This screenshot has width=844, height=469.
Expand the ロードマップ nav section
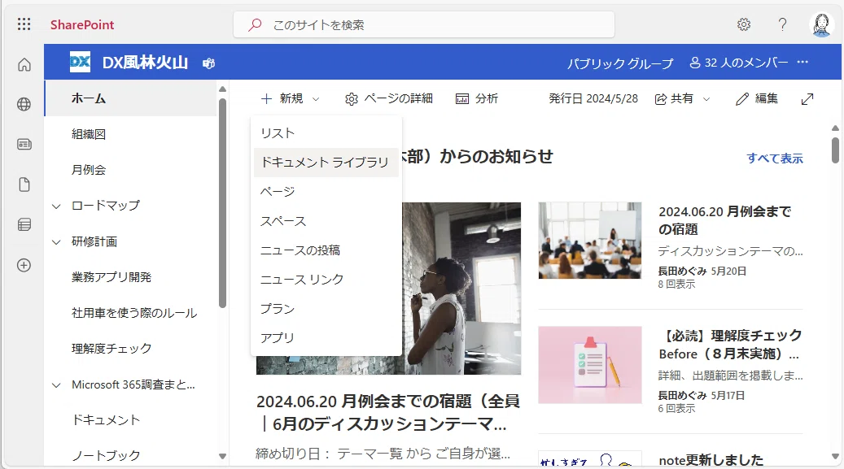pos(56,206)
